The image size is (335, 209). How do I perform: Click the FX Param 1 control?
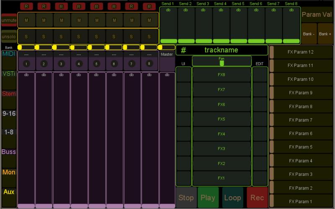(x=301, y=201)
